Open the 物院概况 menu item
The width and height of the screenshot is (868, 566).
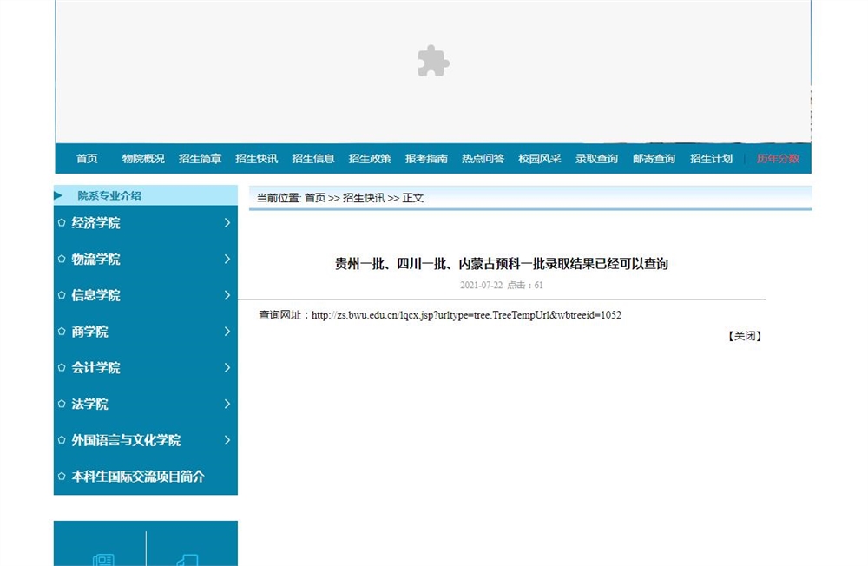tap(143, 159)
